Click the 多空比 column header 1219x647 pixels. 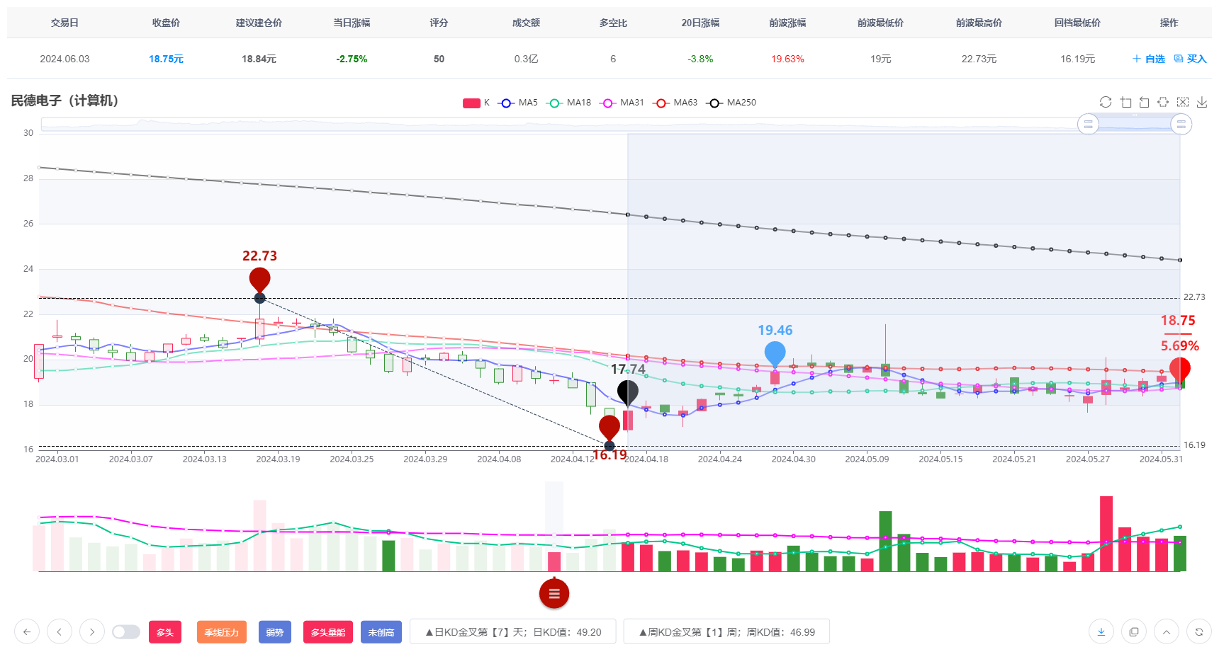(x=613, y=23)
